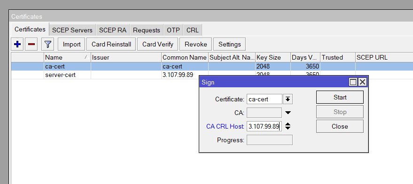Remove selected certificate with minus icon
Screen dimensions: 413x184
(x=31, y=44)
